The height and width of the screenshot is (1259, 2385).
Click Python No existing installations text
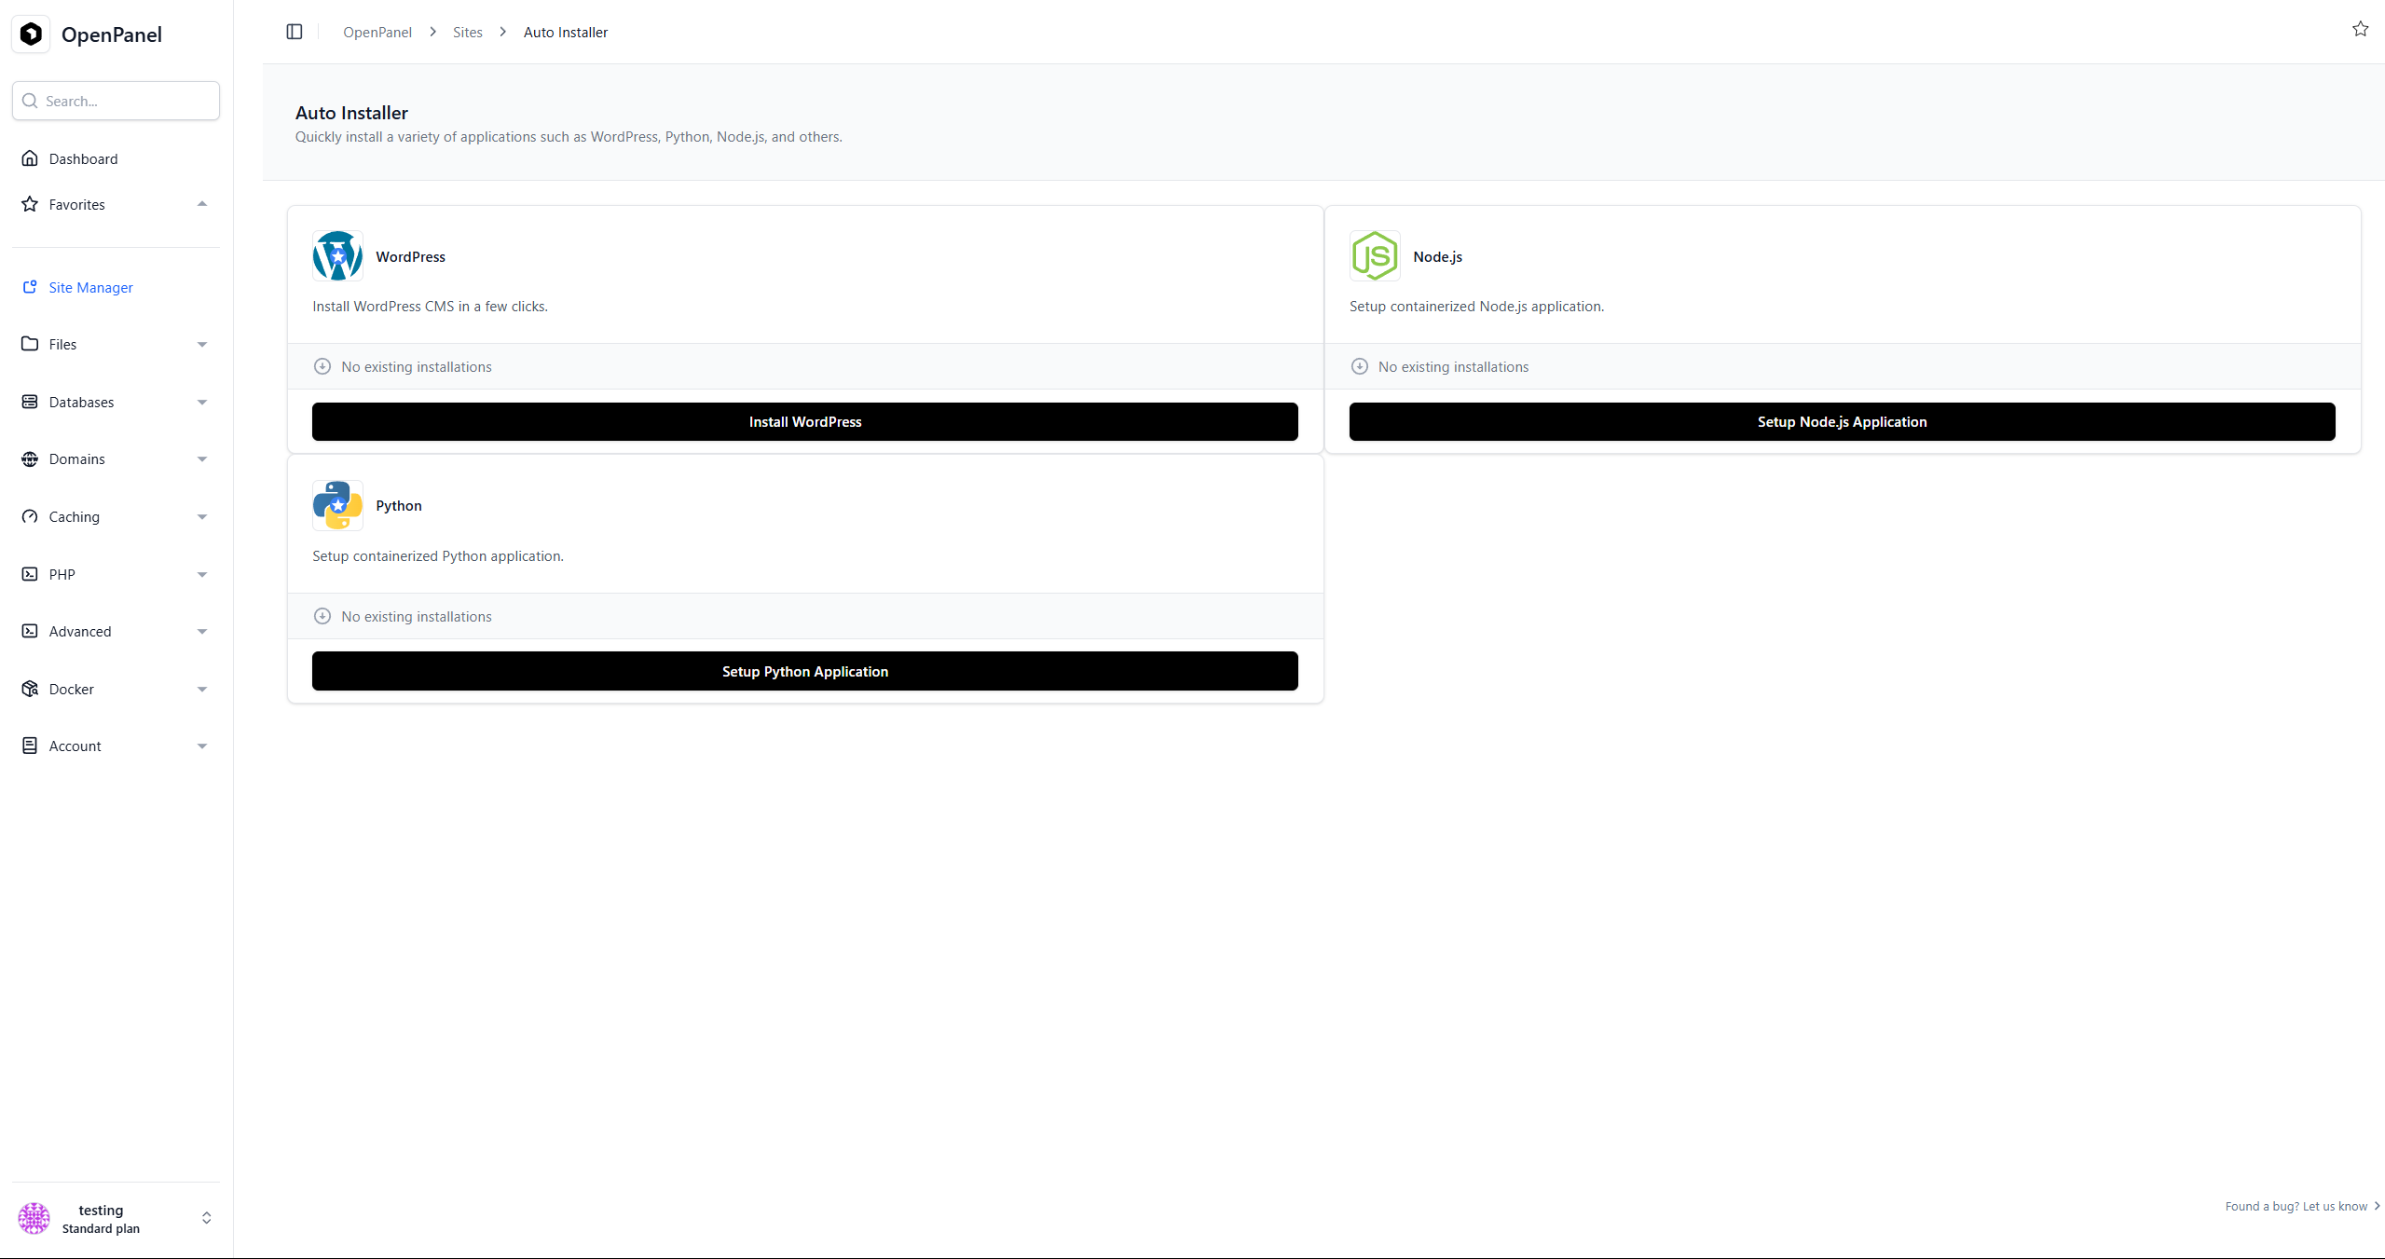tap(417, 616)
